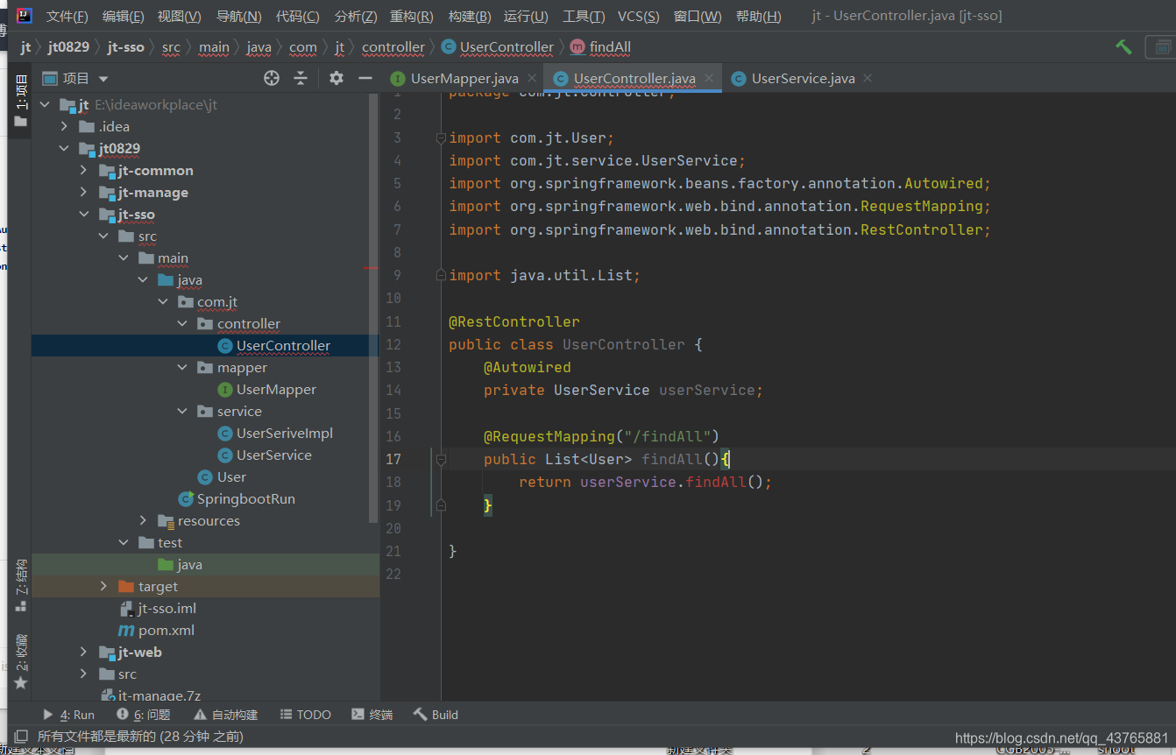Screen dimensions: 1176x755
Task: Click the green Build hammer icon
Action: pos(1123,46)
